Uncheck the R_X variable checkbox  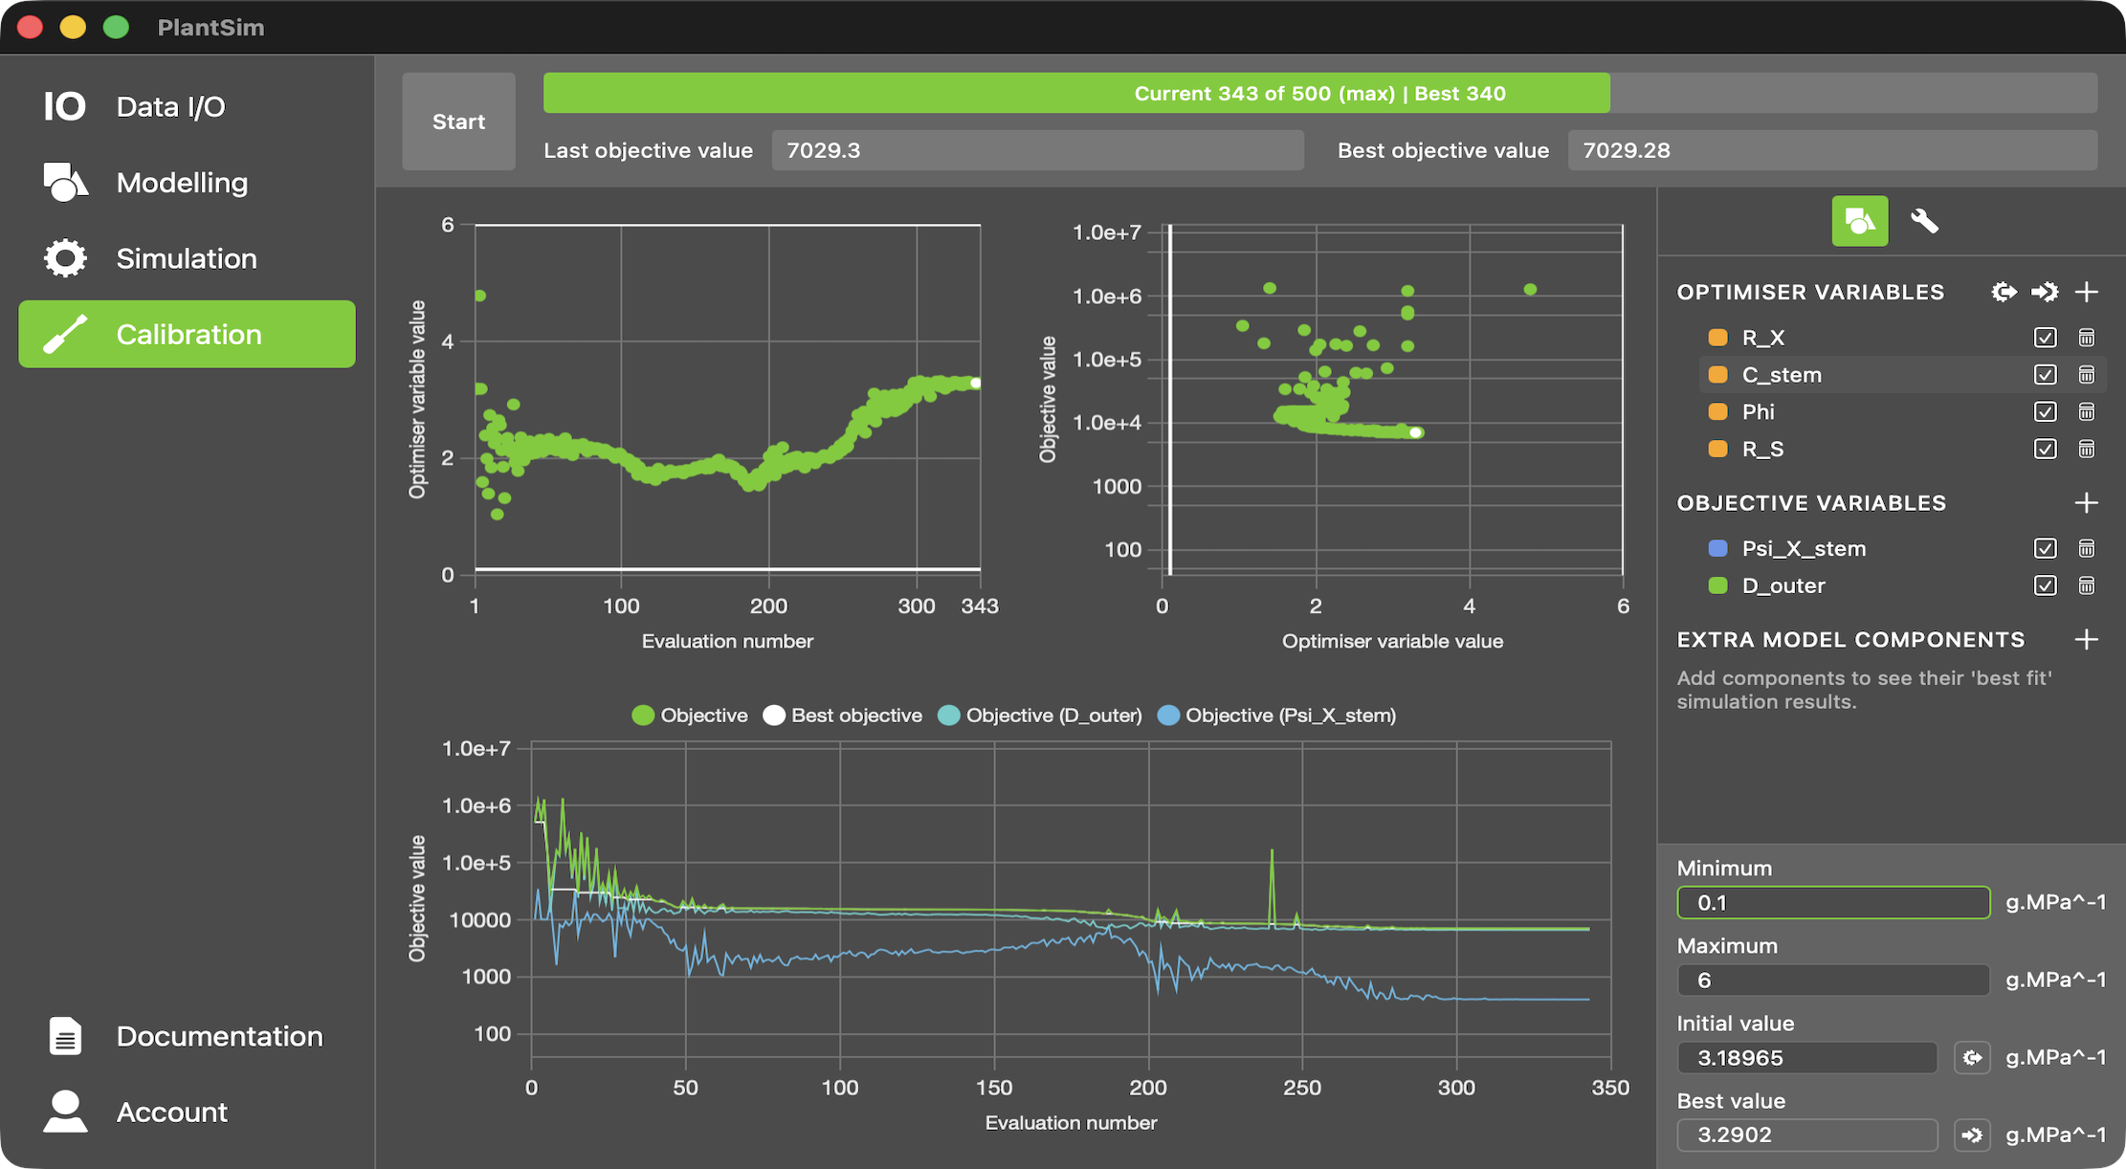(2046, 337)
